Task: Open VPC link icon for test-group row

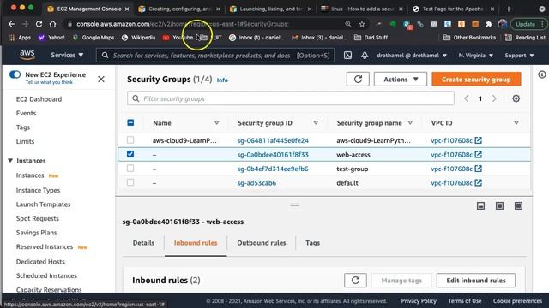Action: coord(479,169)
